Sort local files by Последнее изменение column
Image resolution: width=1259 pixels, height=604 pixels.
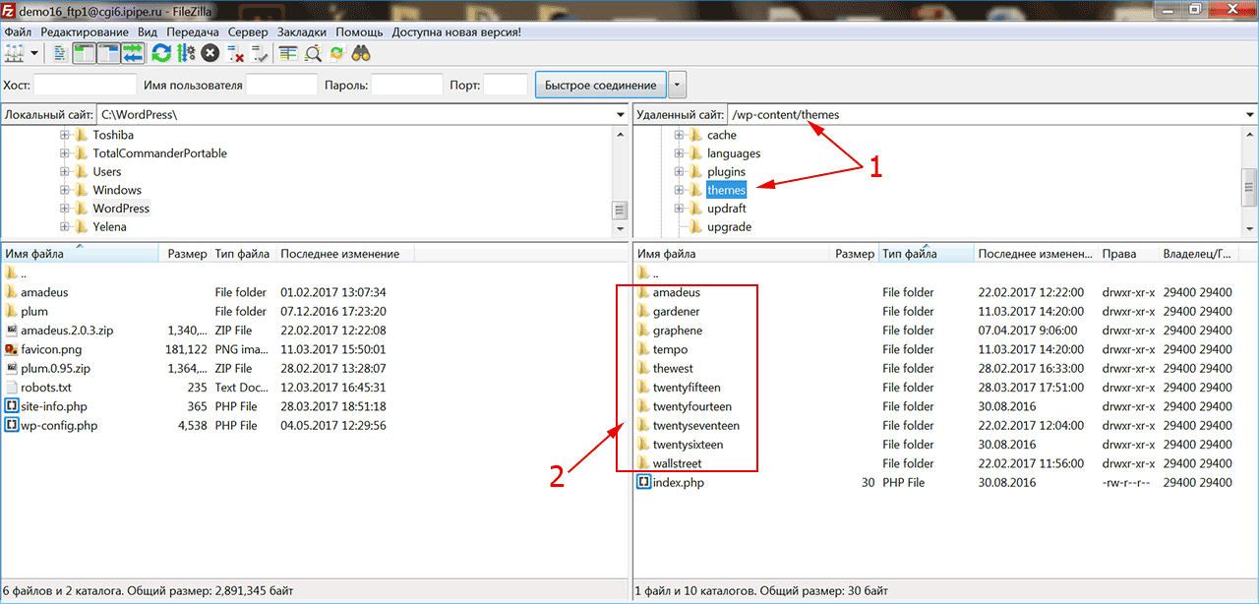pyautogui.click(x=340, y=254)
